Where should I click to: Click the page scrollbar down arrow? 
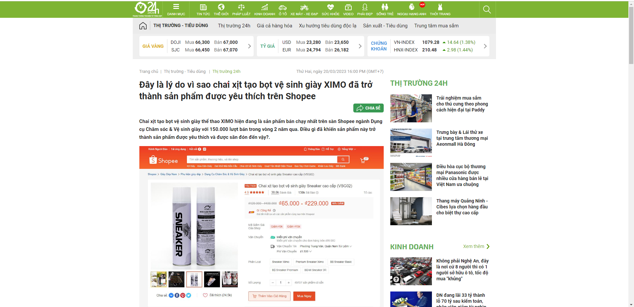[631, 304]
